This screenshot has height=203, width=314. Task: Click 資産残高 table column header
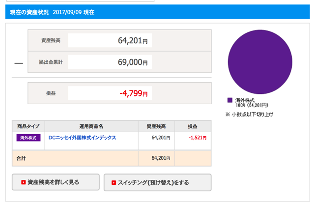pyautogui.click(x=156, y=126)
